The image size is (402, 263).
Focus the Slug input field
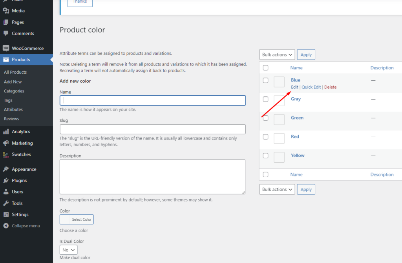click(153, 129)
